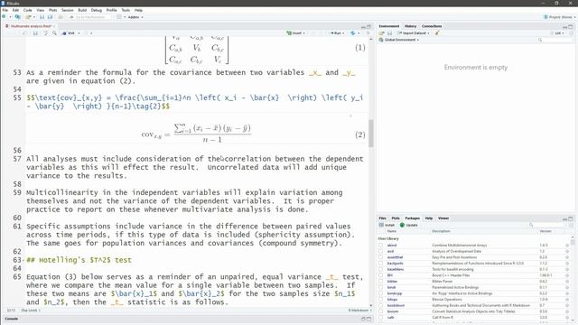Open the Insert chunk dropdown
The image size is (578, 325).
click(296, 33)
